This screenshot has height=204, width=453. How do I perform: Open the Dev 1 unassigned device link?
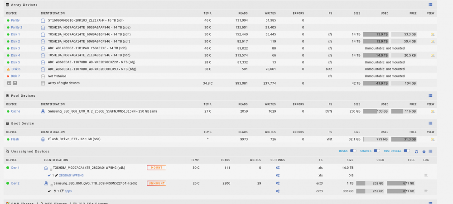(15, 168)
